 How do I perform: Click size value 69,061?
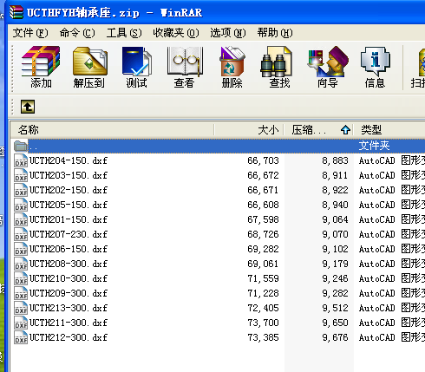click(x=263, y=264)
